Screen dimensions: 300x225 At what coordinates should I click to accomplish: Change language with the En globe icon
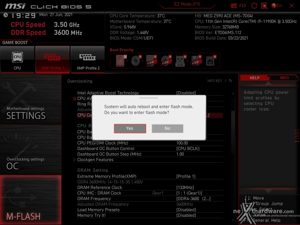(277, 6)
